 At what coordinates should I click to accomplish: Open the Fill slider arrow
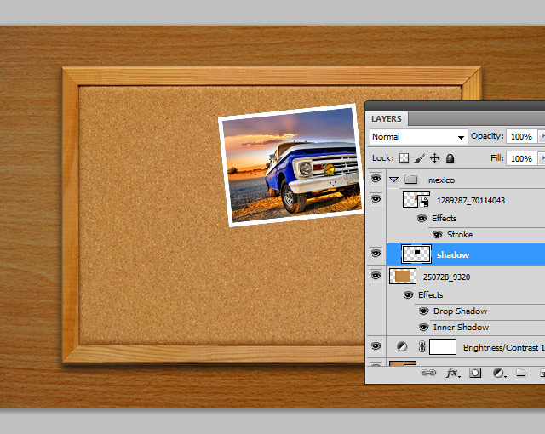click(x=542, y=158)
